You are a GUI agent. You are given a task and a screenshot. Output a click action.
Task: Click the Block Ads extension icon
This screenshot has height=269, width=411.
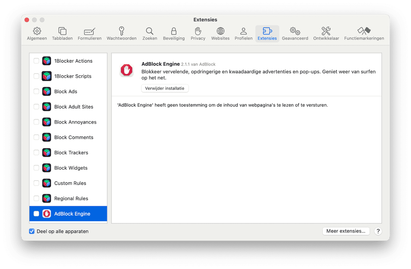pyautogui.click(x=47, y=91)
